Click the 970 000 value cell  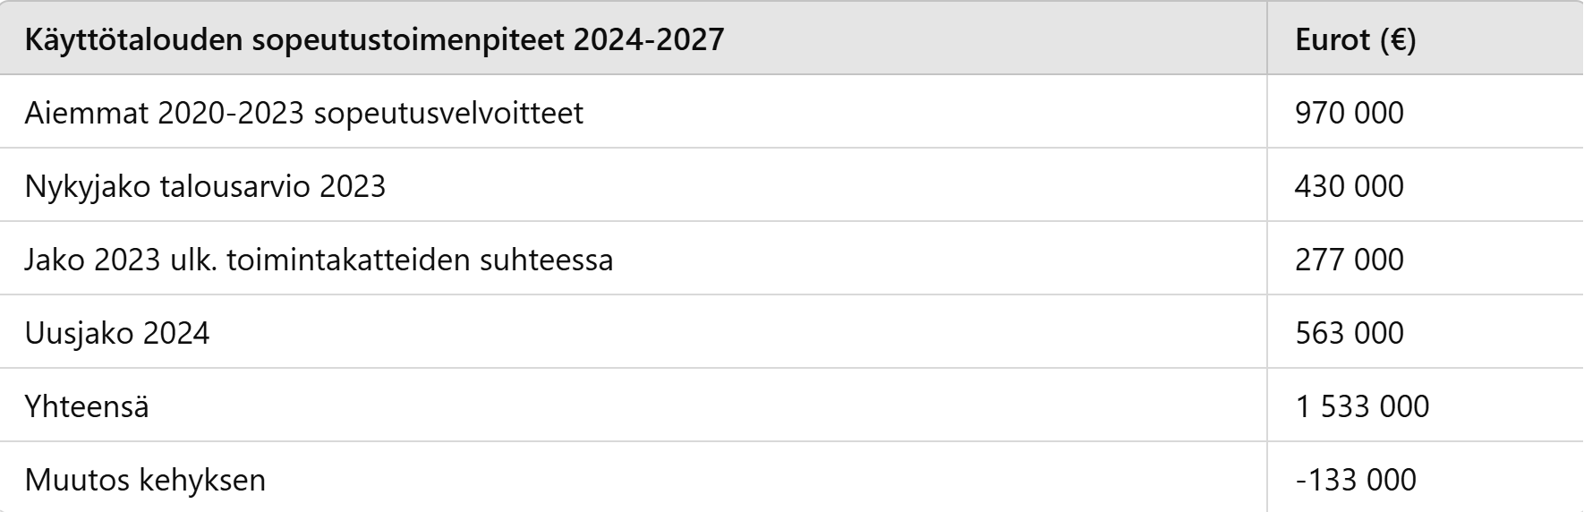point(1425,112)
